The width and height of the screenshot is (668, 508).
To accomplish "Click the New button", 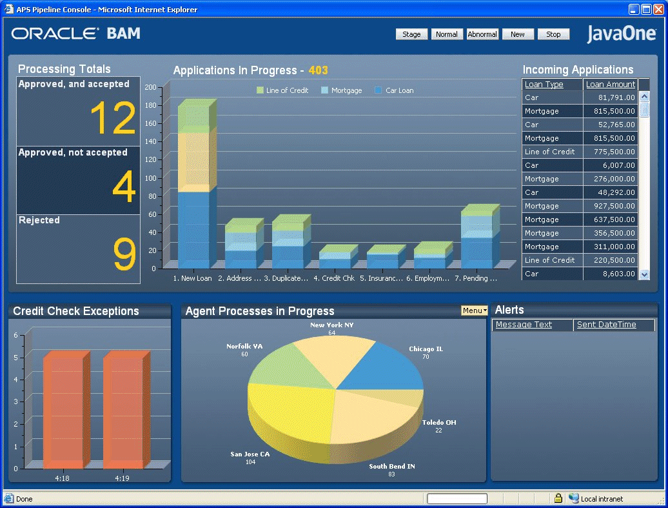I will [x=518, y=34].
